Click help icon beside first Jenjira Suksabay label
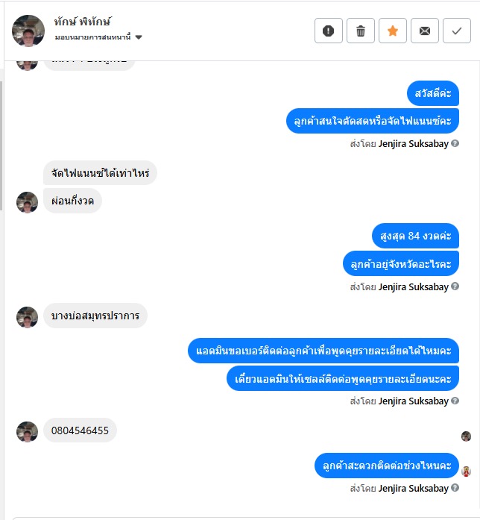Screen dimensions: 480x520 point(455,143)
